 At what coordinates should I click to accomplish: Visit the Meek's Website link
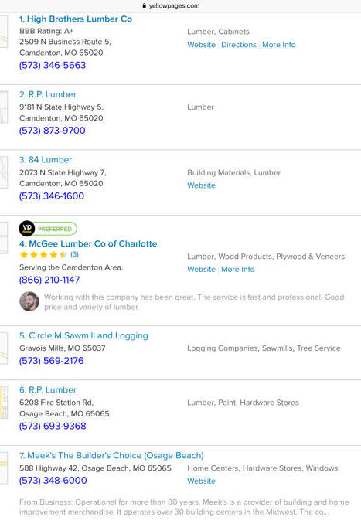tap(201, 481)
